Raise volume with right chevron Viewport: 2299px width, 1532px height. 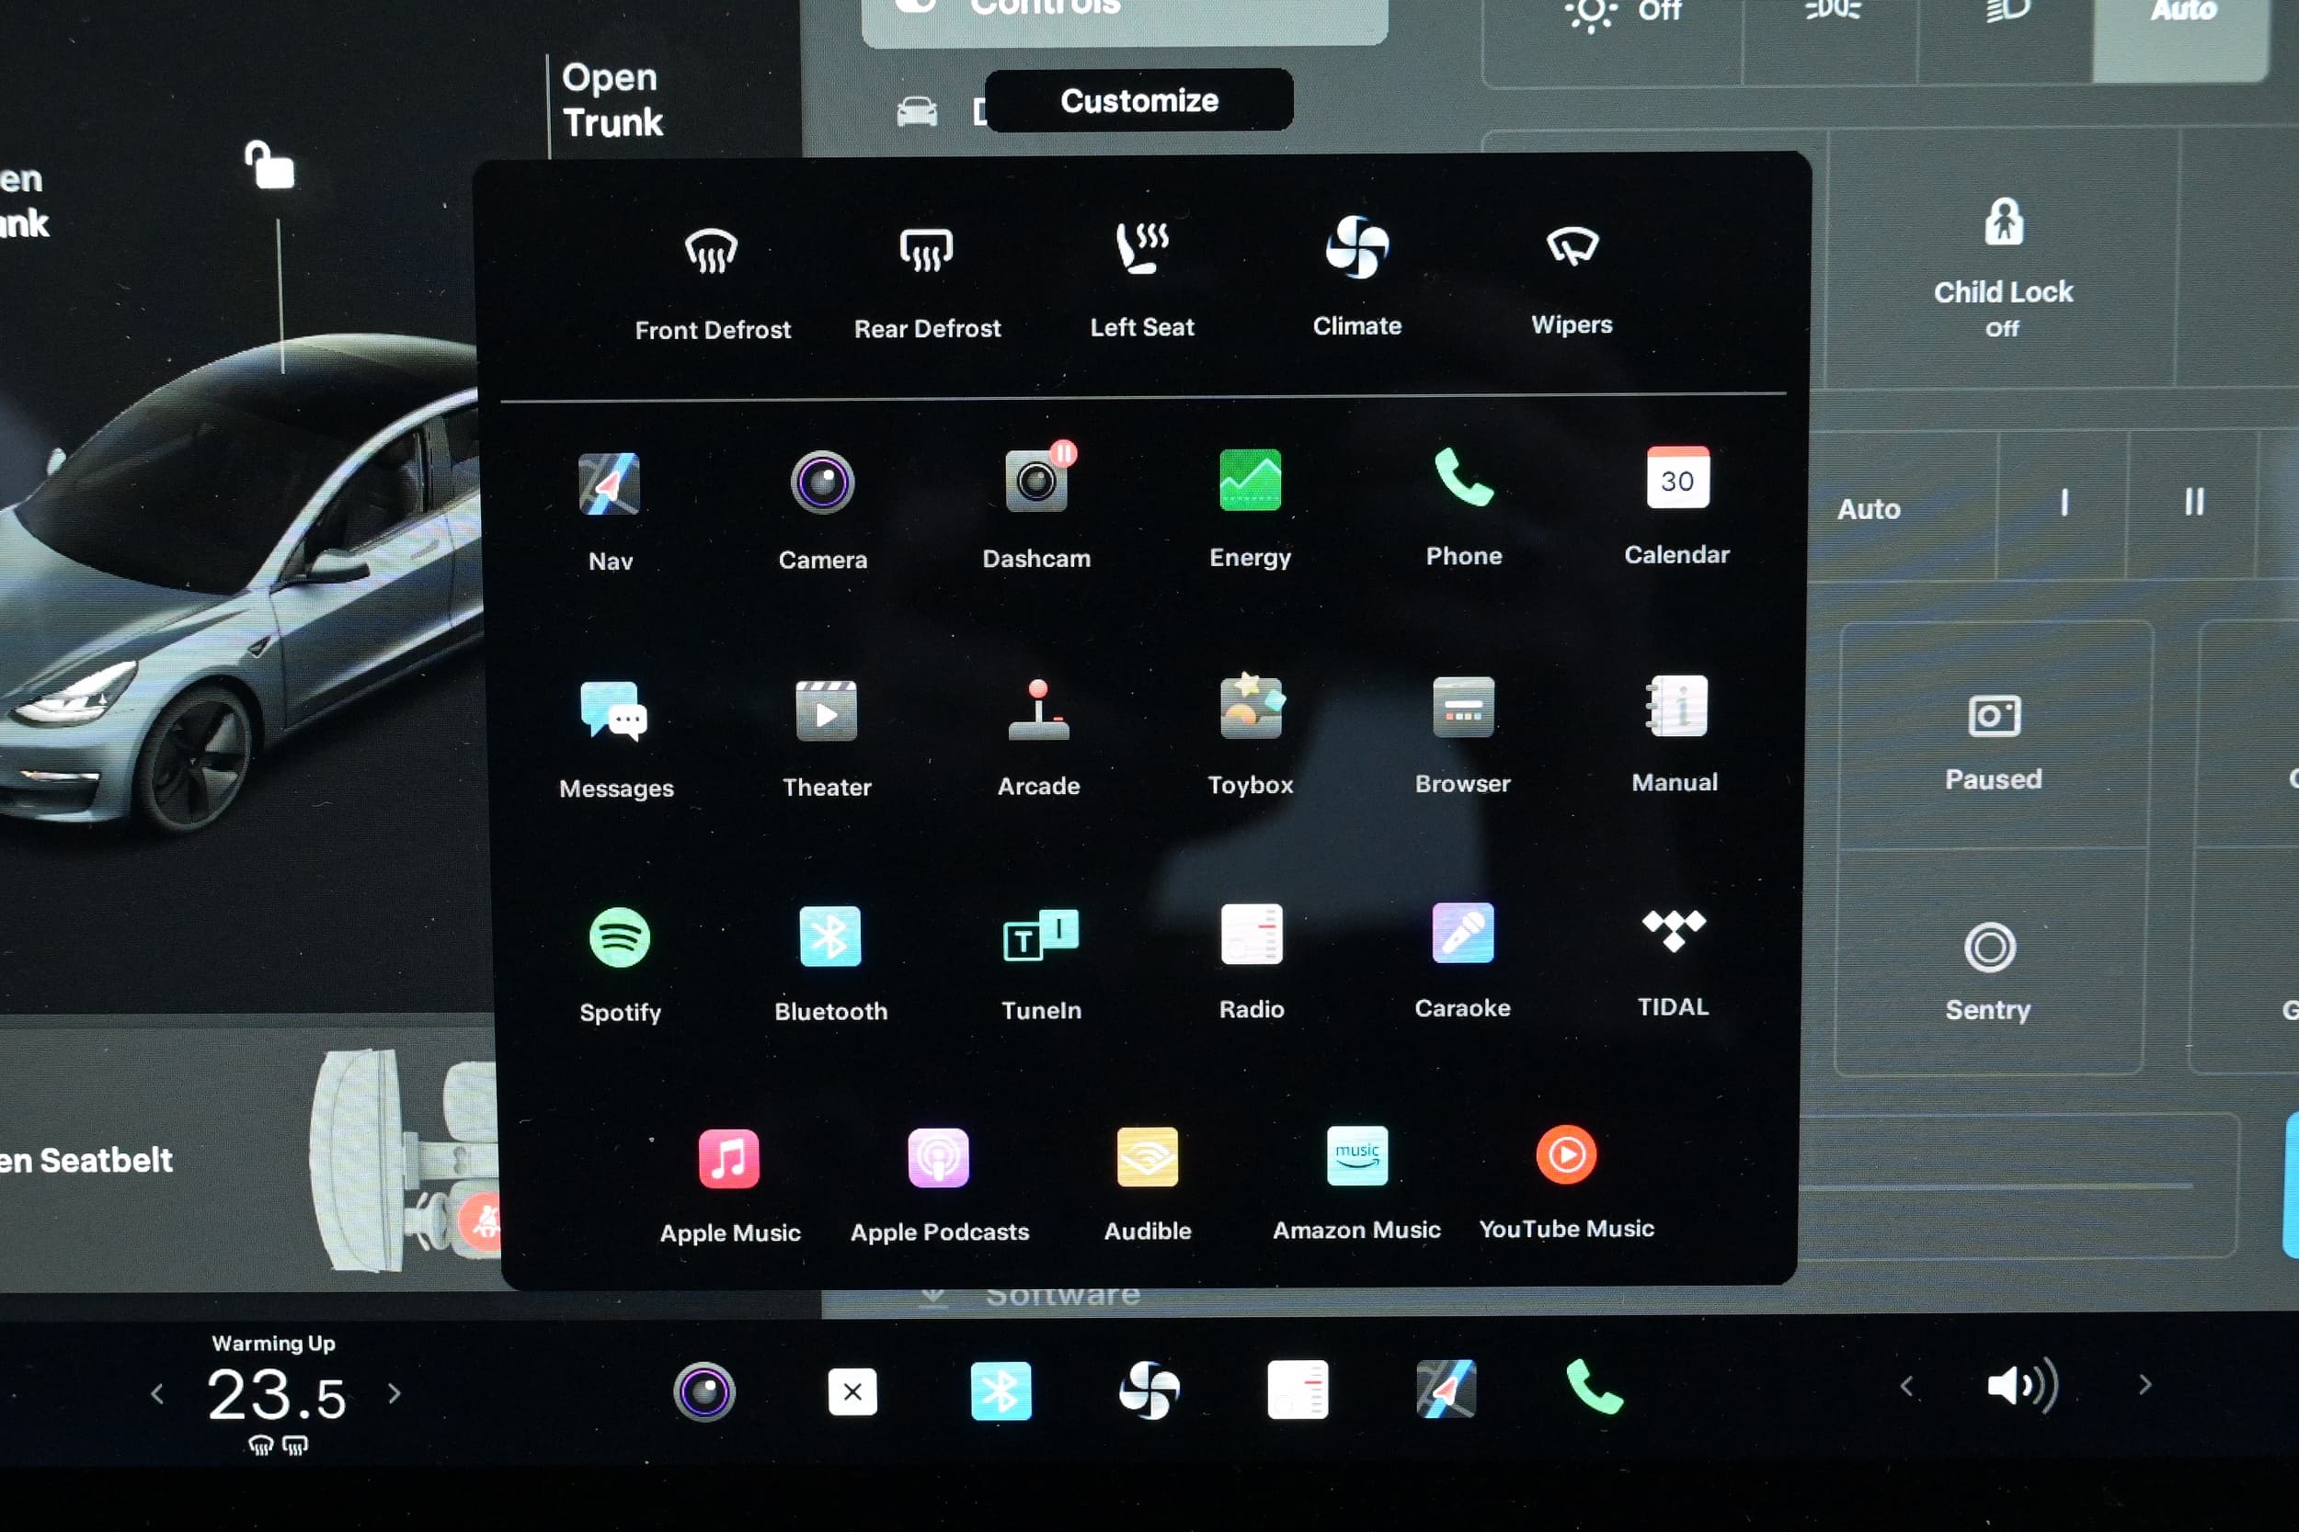tap(2145, 1384)
